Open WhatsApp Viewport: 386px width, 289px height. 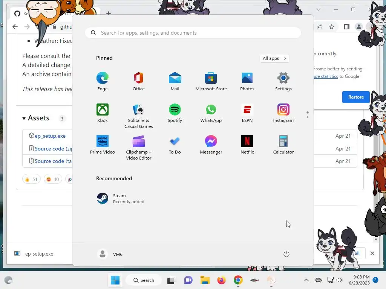point(211,113)
